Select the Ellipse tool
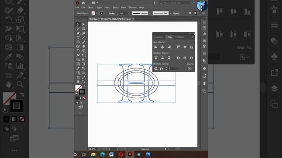Screen dimensions: 282x158 point(78,42)
